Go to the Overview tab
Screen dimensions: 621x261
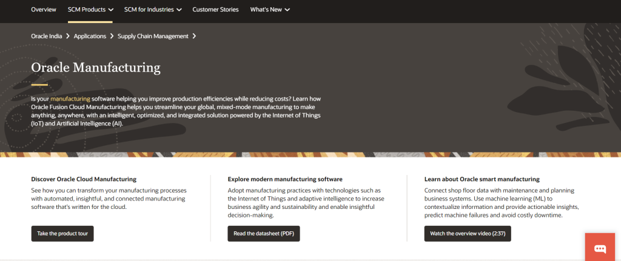coord(44,10)
